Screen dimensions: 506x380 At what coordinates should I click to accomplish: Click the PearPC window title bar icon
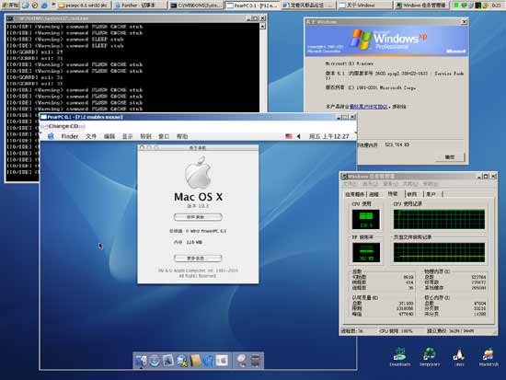(44, 117)
